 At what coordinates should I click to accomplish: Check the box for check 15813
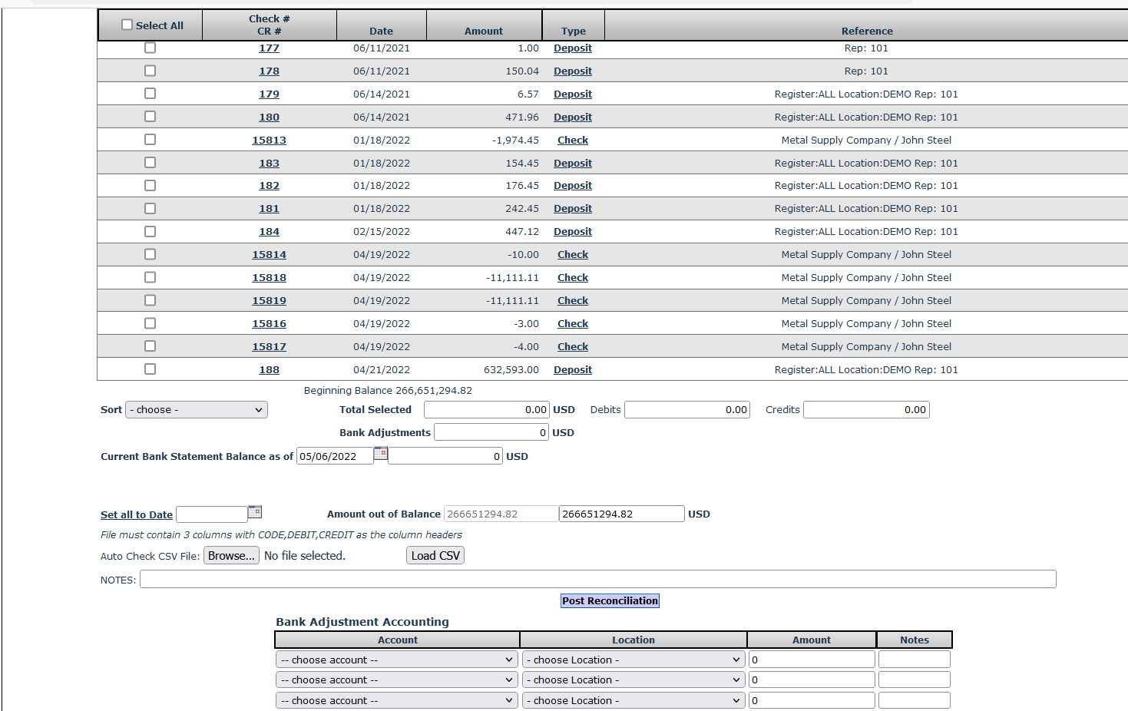pyautogui.click(x=150, y=140)
